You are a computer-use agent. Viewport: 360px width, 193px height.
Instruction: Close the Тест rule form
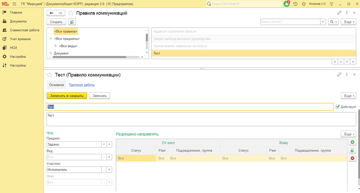pos(354,75)
